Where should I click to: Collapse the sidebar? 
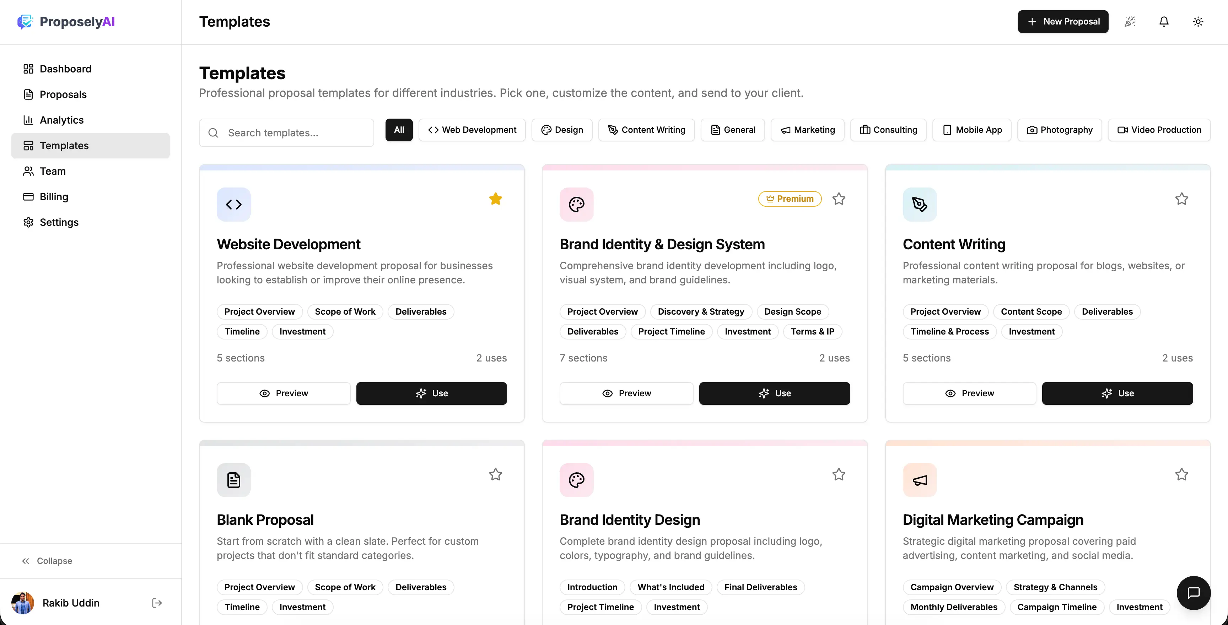(47, 561)
